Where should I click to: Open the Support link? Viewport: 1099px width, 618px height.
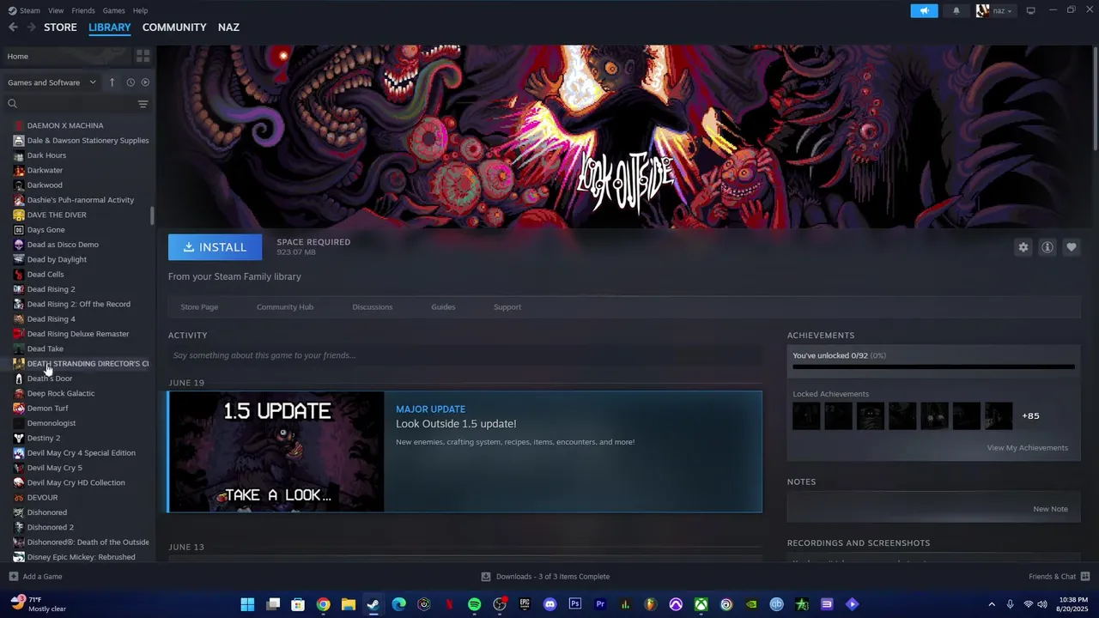pyautogui.click(x=507, y=307)
